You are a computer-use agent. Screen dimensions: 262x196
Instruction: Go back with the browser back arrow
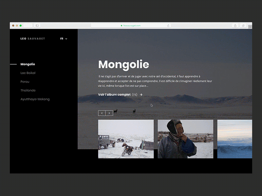click(26, 25)
